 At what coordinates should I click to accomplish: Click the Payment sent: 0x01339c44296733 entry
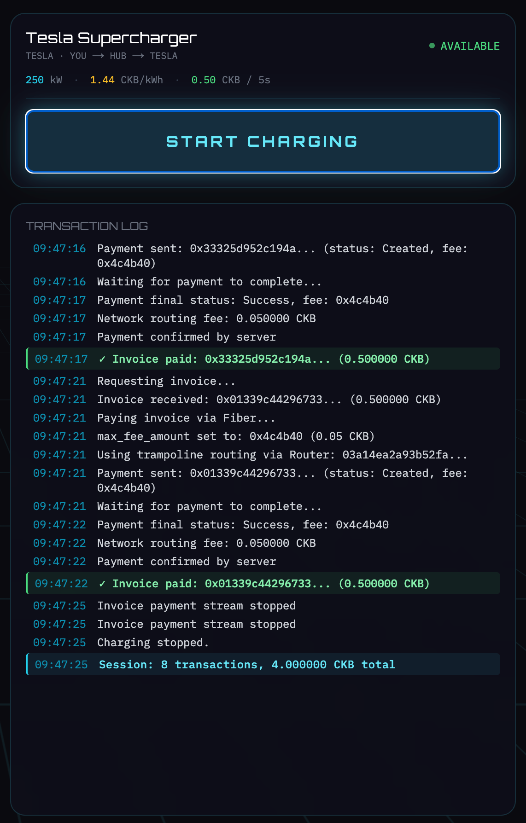coord(263,481)
